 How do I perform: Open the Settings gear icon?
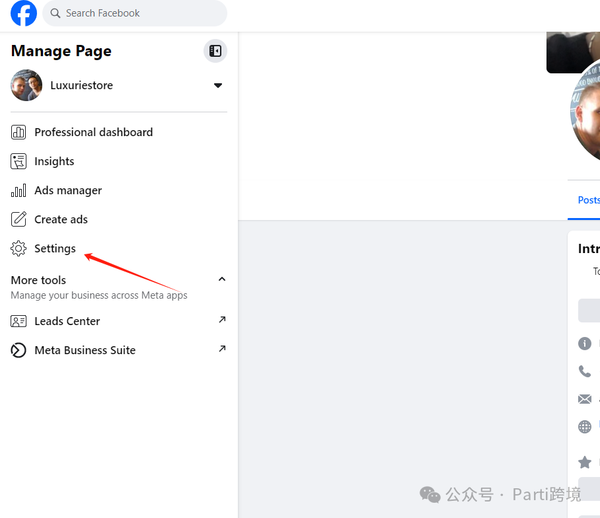(x=19, y=248)
